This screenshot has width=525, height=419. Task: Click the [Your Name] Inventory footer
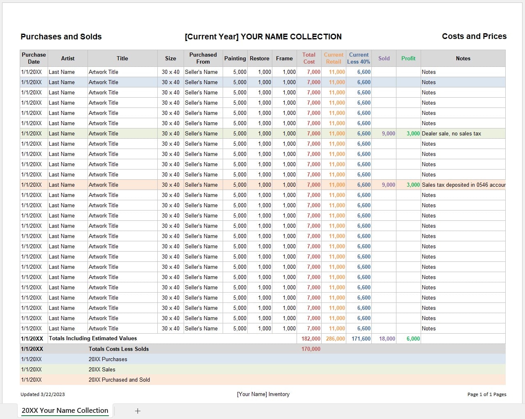pyautogui.click(x=263, y=394)
